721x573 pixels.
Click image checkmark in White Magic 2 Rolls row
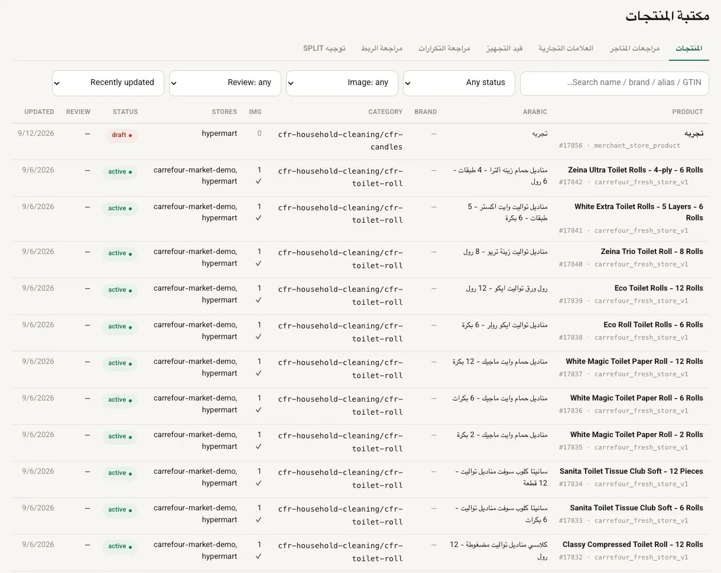point(258,447)
